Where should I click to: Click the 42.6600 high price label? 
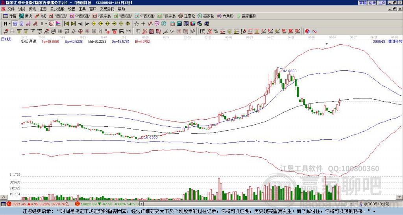click(290, 71)
